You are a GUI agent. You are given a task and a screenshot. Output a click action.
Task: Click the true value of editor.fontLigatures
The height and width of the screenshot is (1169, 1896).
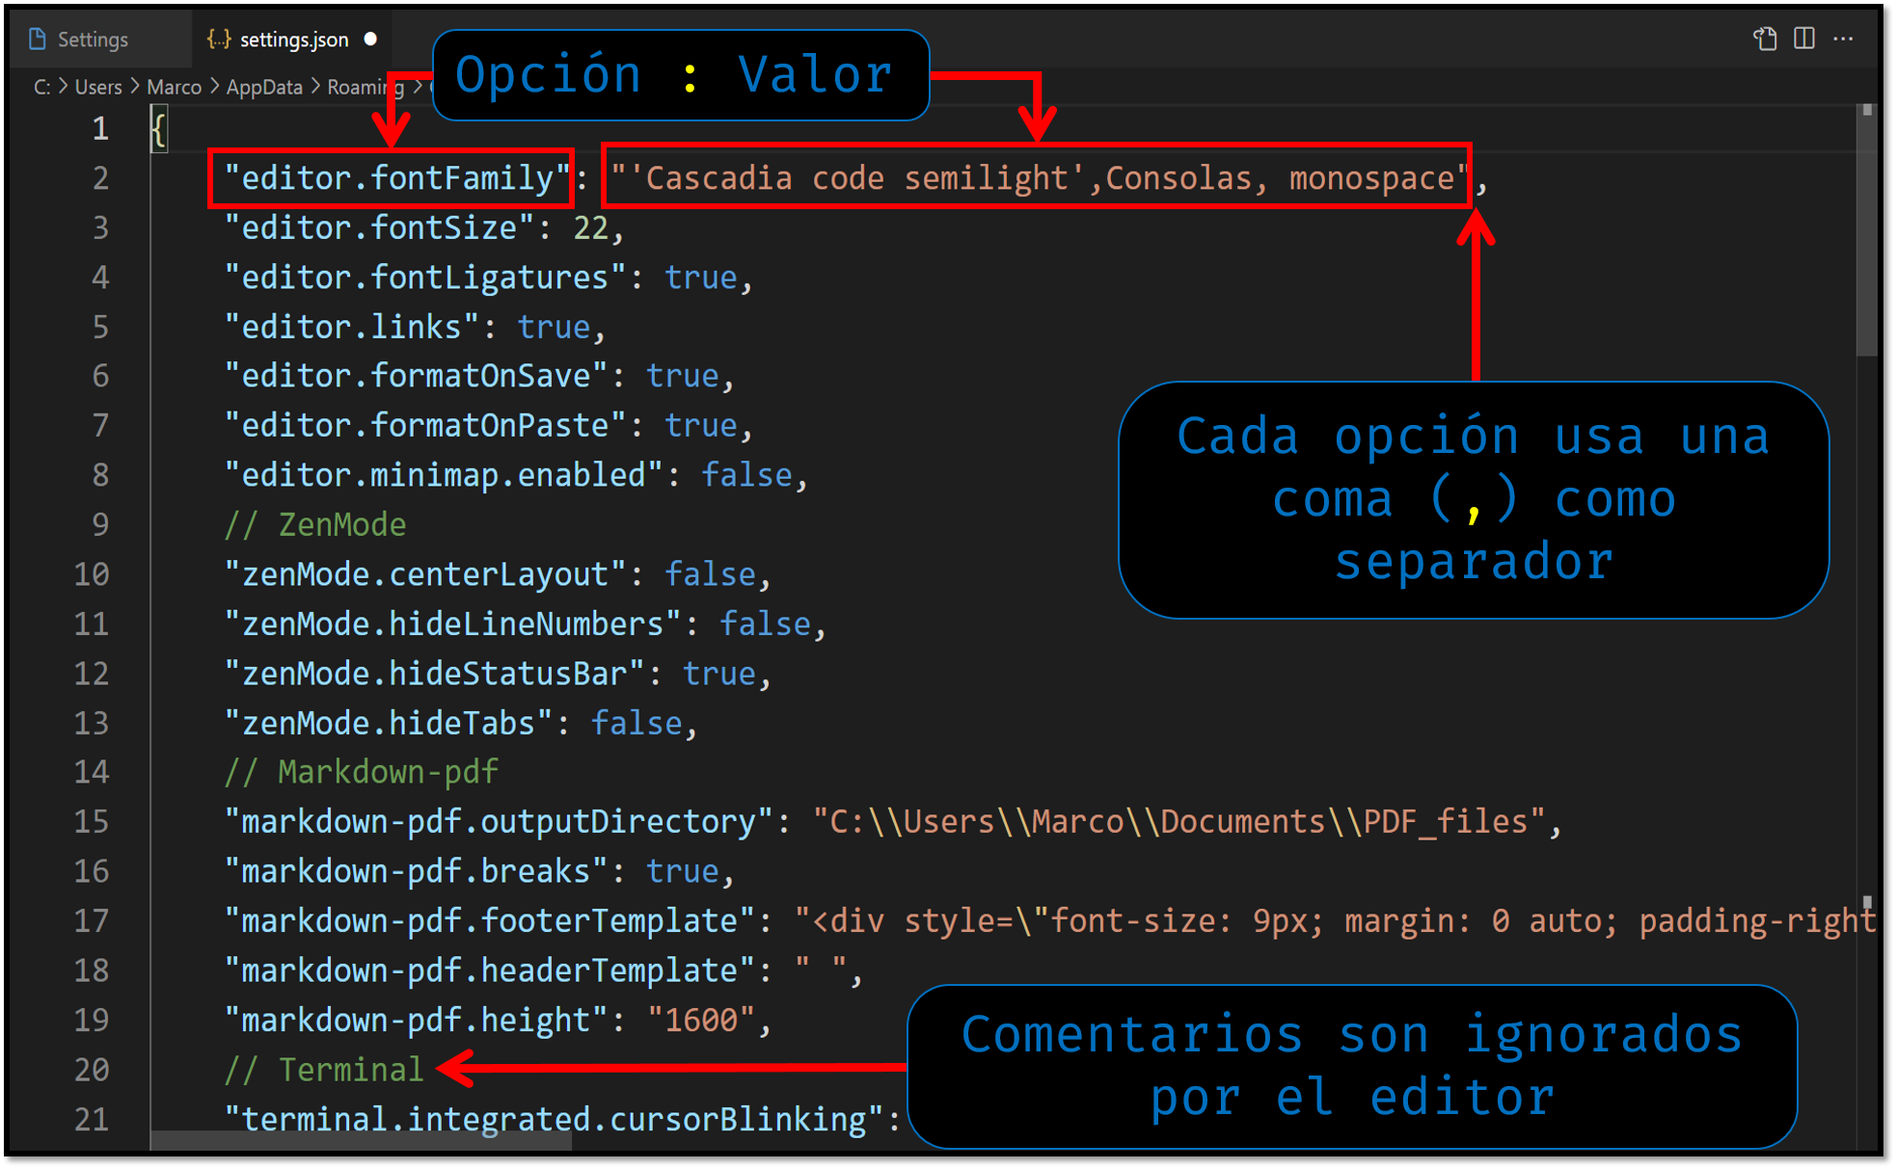tap(700, 278)
